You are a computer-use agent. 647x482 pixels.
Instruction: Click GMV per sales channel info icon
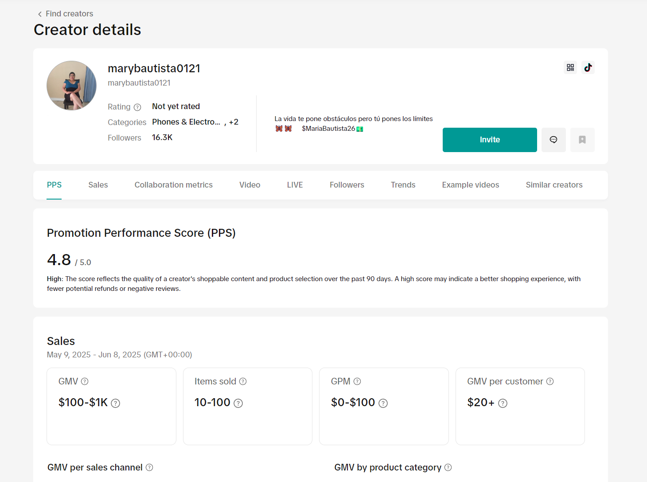point(149,467)
